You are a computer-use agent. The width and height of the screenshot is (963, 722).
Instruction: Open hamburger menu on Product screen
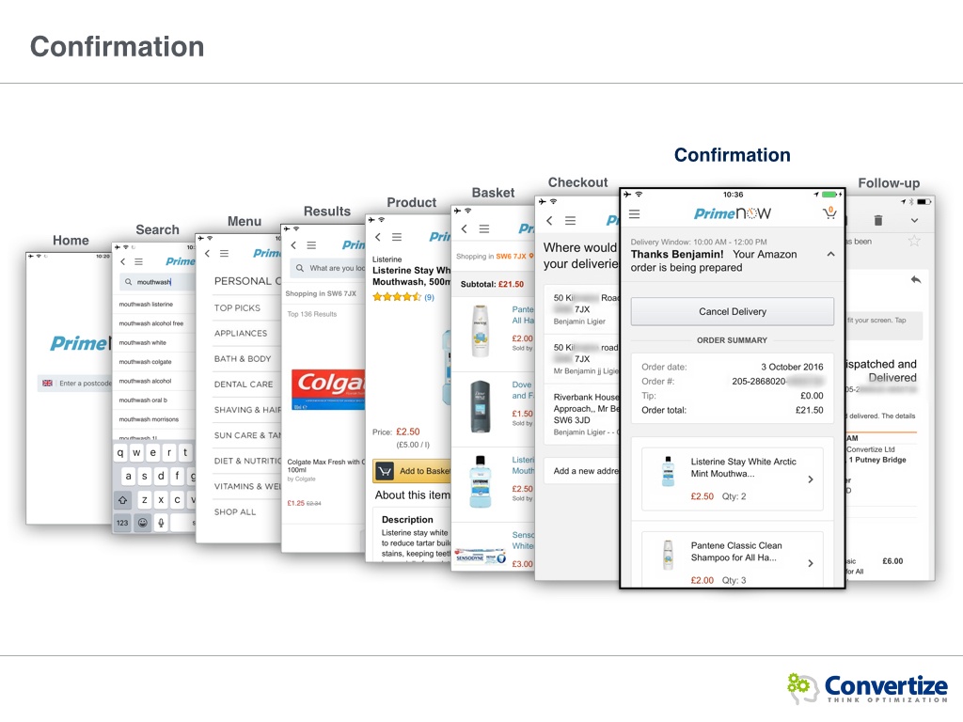pos(398,237)
